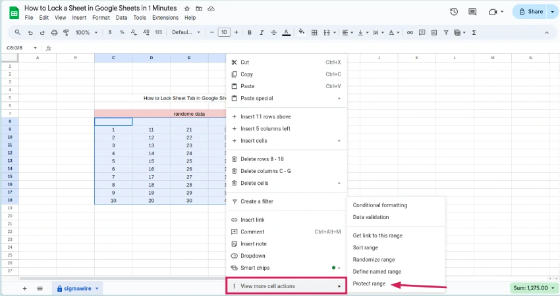
Task: Open the Format menu
Action: click(101, 18)
